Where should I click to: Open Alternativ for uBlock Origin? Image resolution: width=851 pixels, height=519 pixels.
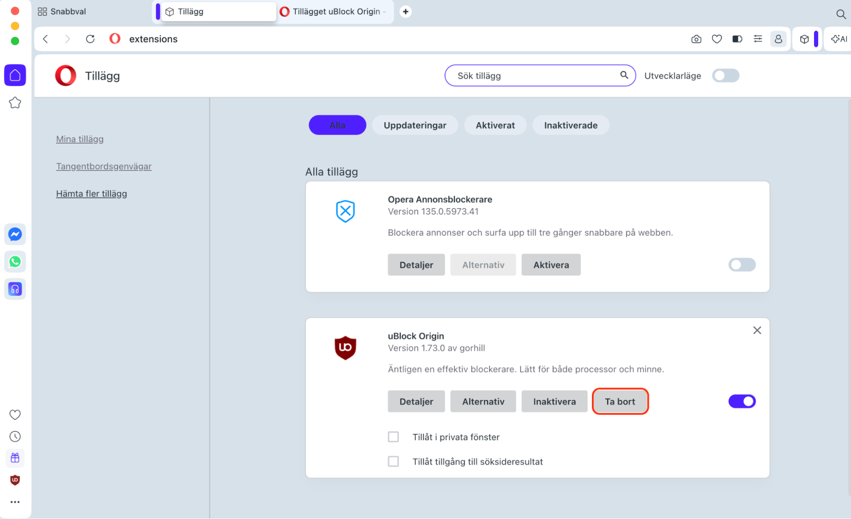[483, 402]
